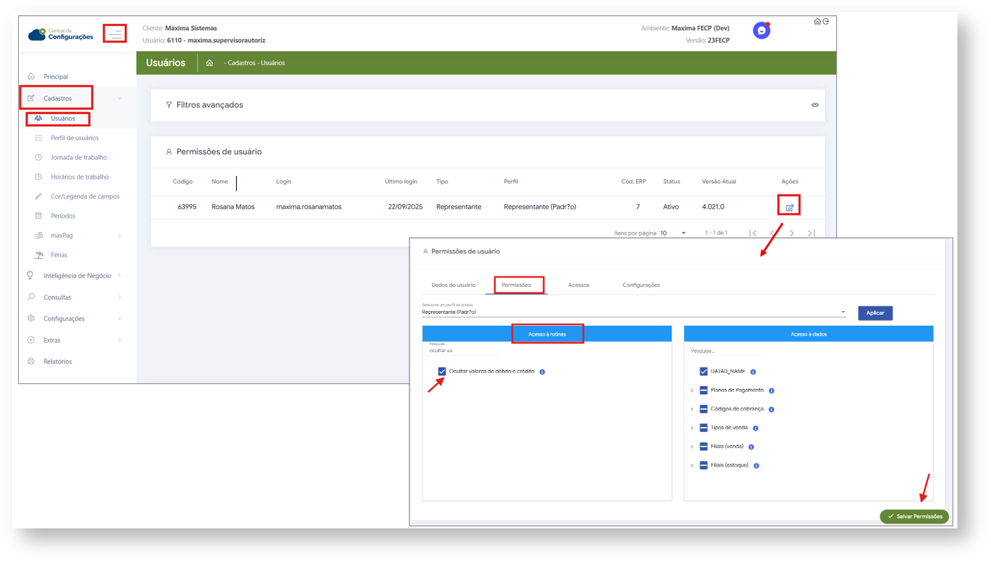Toggle the Filiais (venda) checkbox
This screenshot has height=562, width=991.
(x=703, y=446)
